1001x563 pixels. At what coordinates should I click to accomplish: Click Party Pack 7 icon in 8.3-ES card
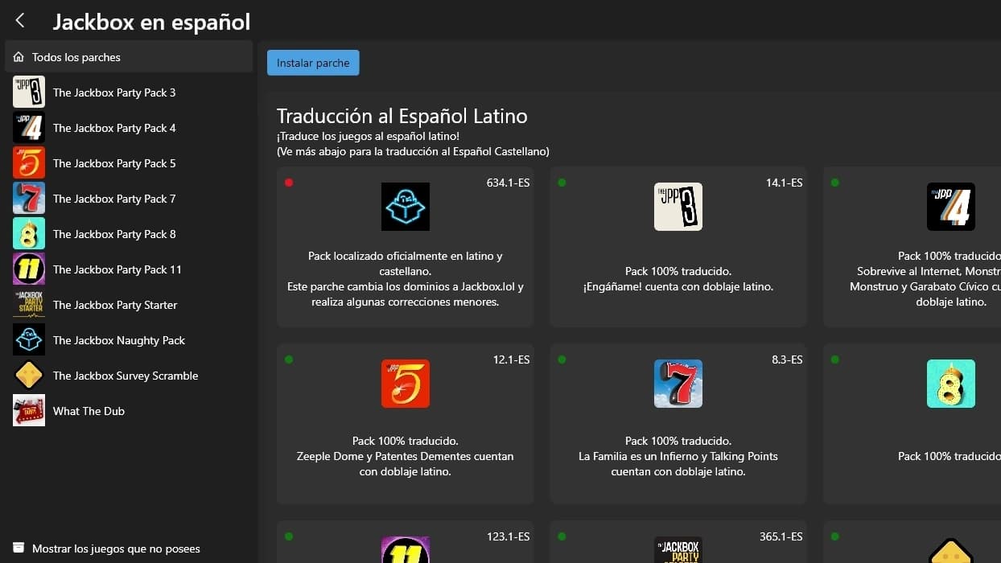678,384
